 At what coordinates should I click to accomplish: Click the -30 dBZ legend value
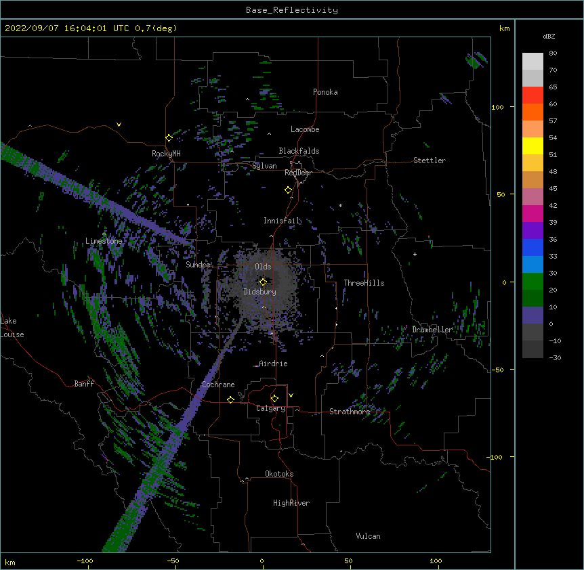[x=555, y=357]
